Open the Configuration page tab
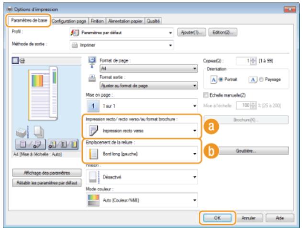The width and height of the screenshot is (302, 228). (69, 21)
